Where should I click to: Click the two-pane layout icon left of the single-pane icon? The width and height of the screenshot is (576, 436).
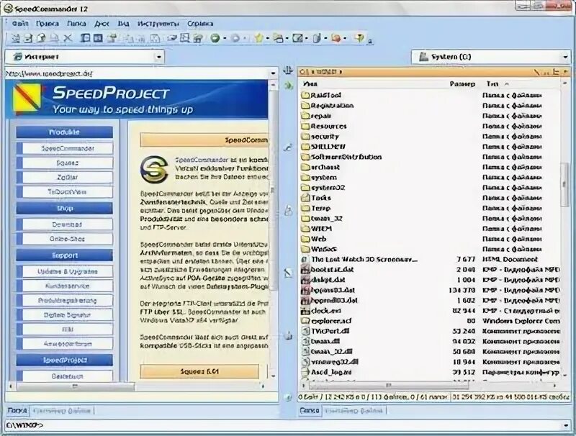click(x=86, y=38)
